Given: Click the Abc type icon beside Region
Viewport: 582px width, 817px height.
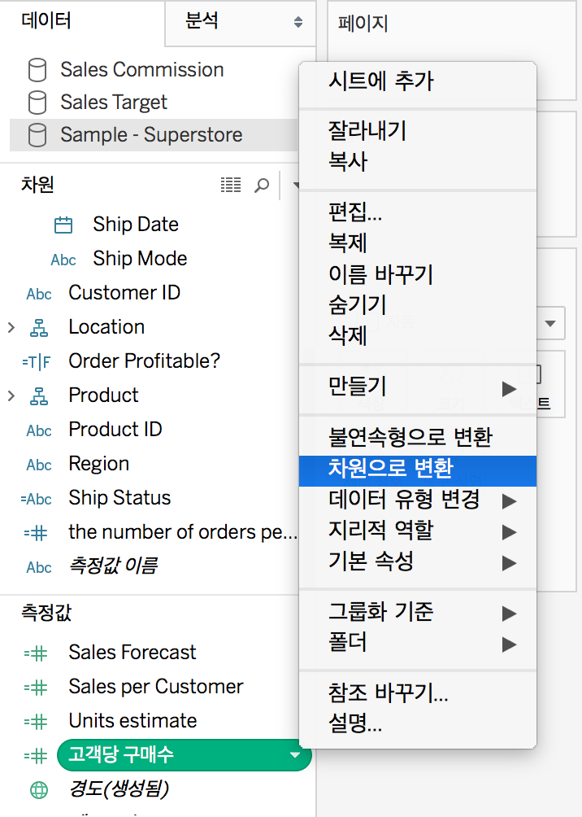Looking at the screenshot, I should 39,465.
